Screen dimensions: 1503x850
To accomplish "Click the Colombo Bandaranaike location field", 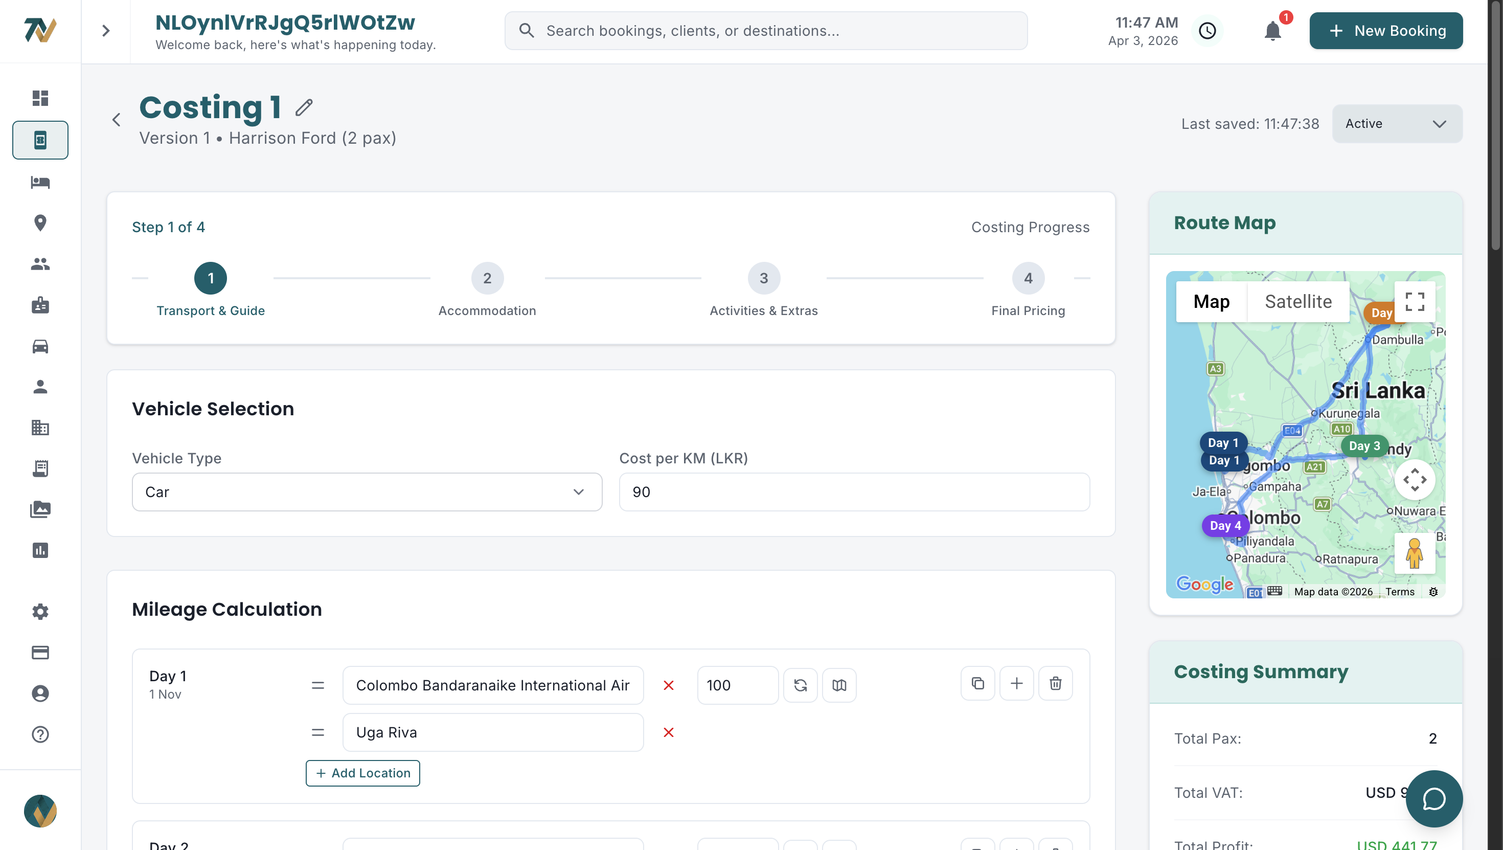I will pos(493,685).
